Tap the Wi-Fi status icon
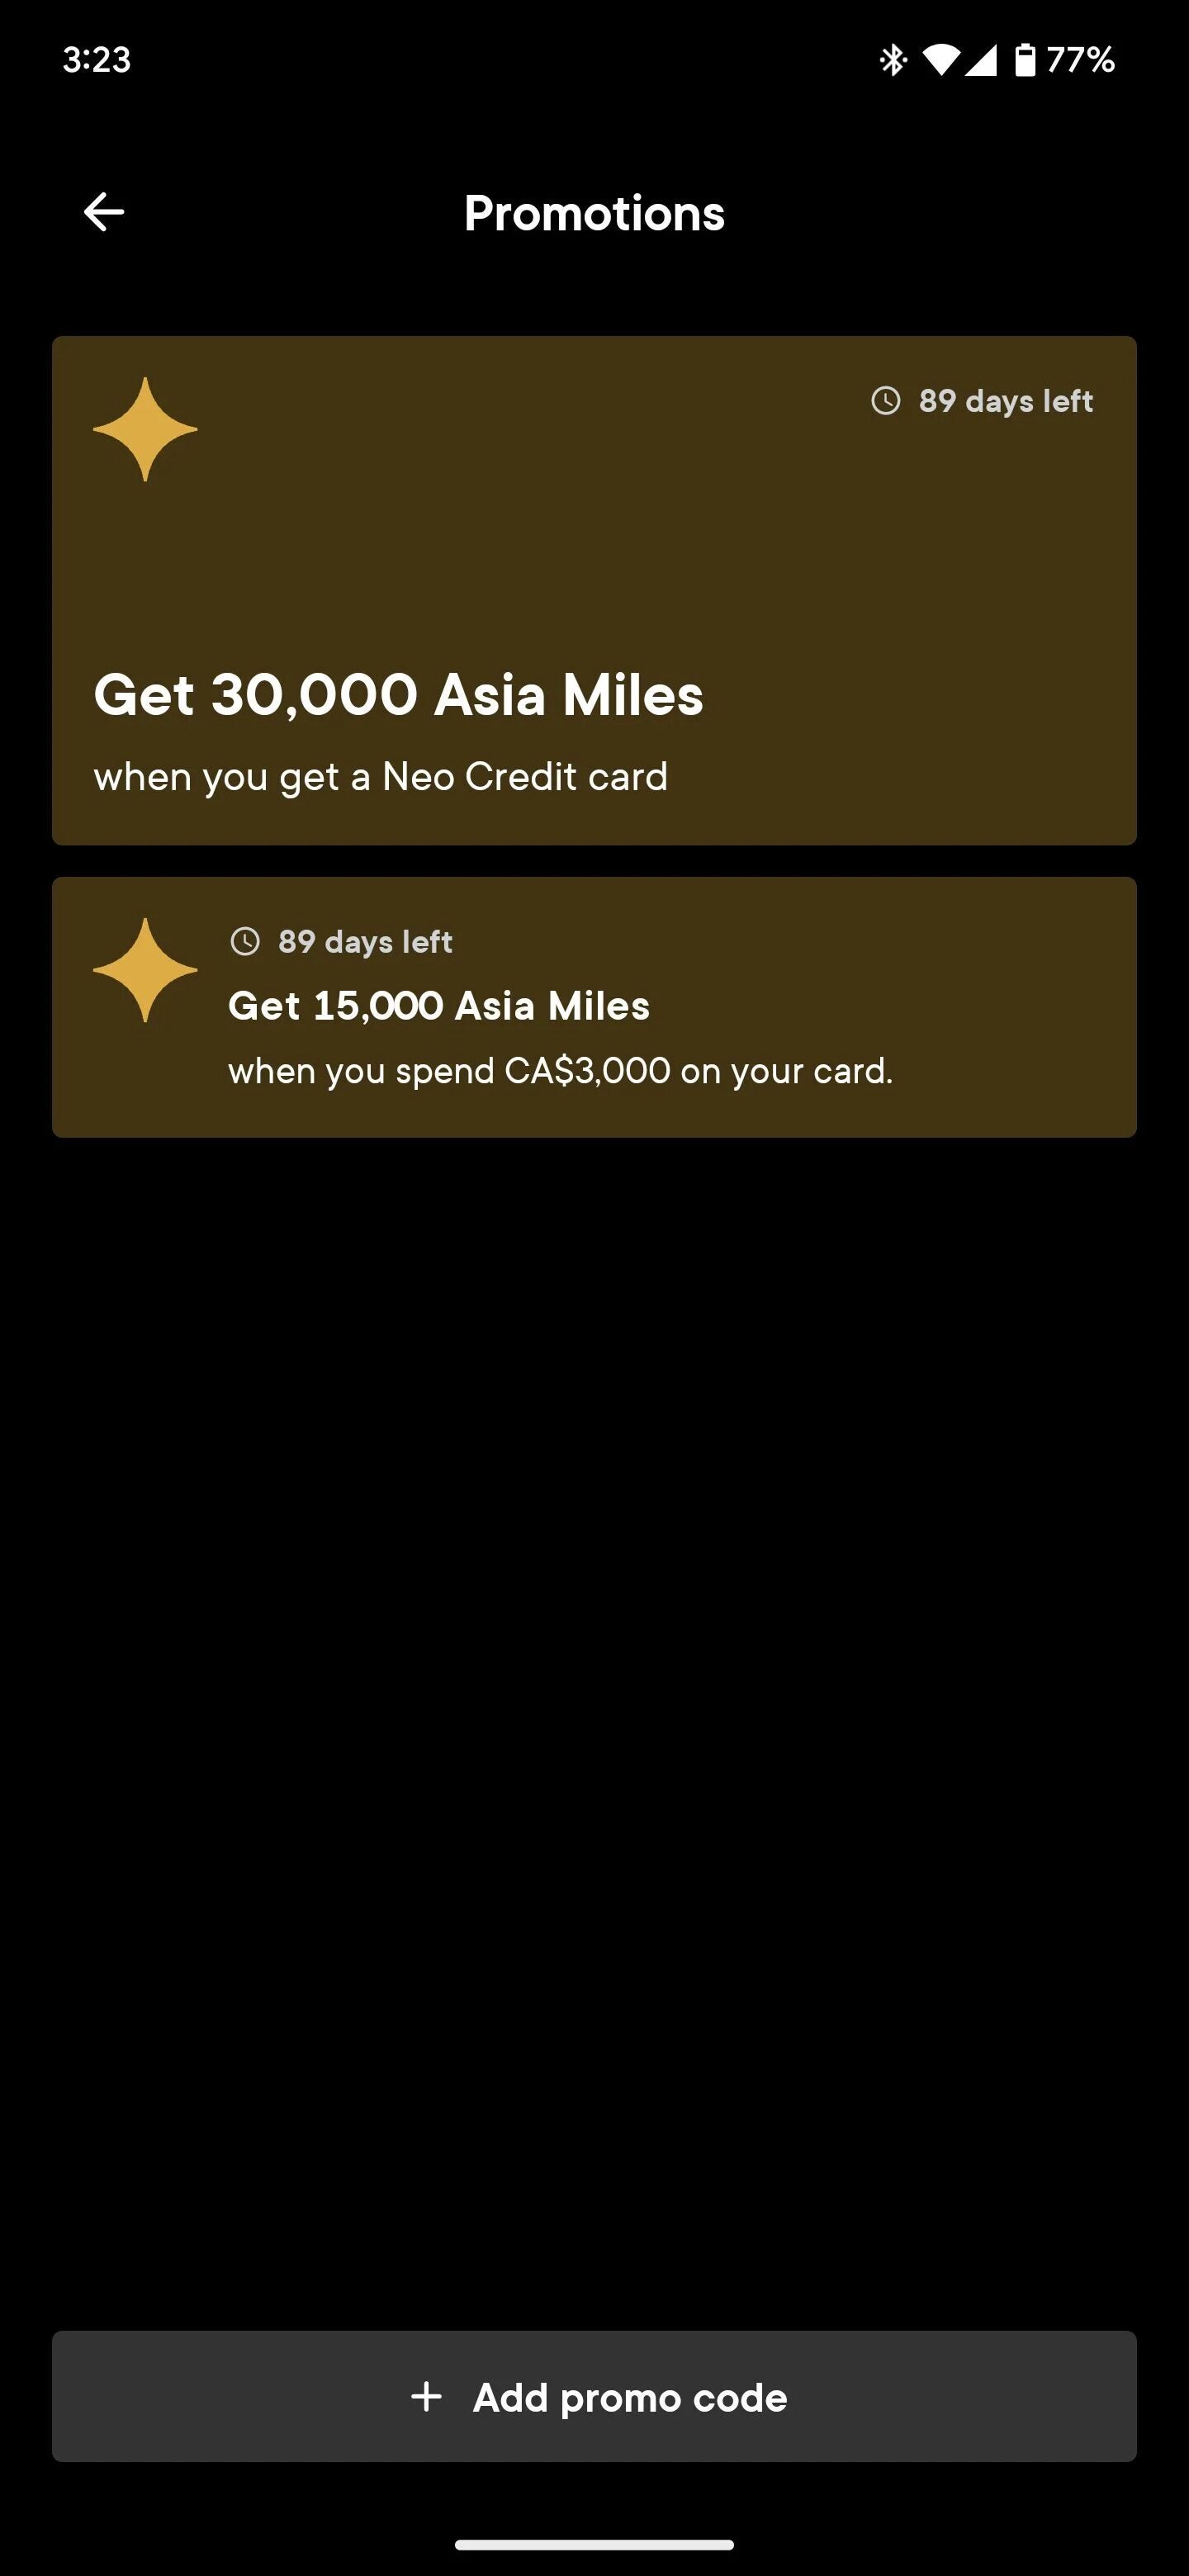The height and width of the screenshot is (2576, 1189). [940, 60]
